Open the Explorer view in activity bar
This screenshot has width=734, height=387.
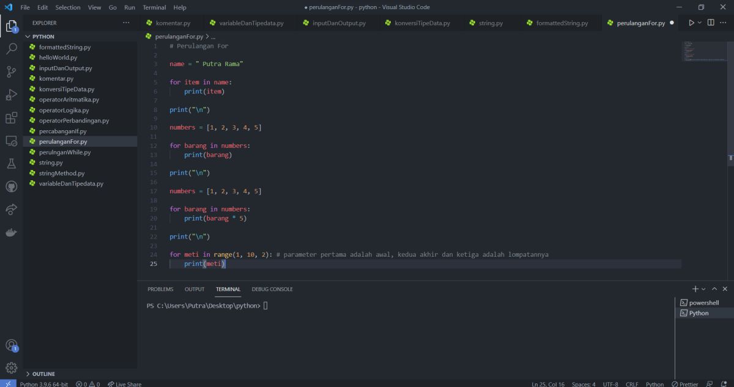[11, 26]
